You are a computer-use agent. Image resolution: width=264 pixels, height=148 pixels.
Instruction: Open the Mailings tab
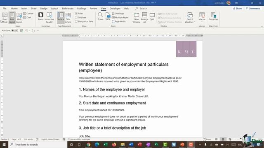pyautogui.click(x=82, y=8)
